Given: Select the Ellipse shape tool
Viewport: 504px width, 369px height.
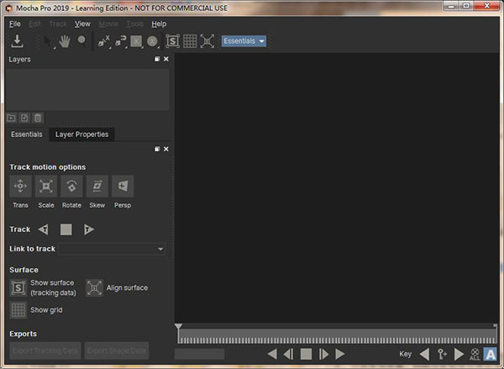Looking at the screenshot, I should [x=152, y=41].
